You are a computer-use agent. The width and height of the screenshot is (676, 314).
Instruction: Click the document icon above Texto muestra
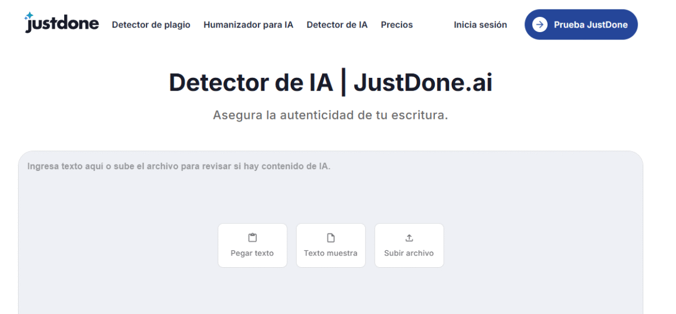[331, 238]
